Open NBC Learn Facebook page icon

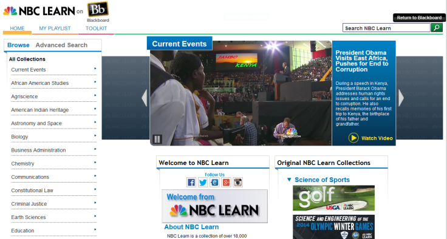coord(191,183)
